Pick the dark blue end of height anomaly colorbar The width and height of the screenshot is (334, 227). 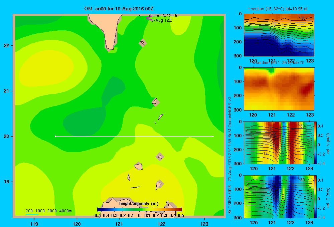pos(100,210)
